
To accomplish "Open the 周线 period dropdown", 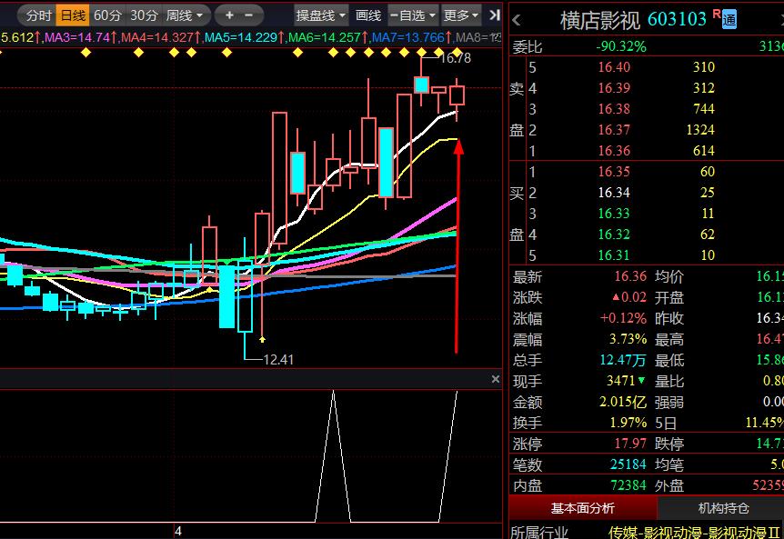I will [185, 15].
